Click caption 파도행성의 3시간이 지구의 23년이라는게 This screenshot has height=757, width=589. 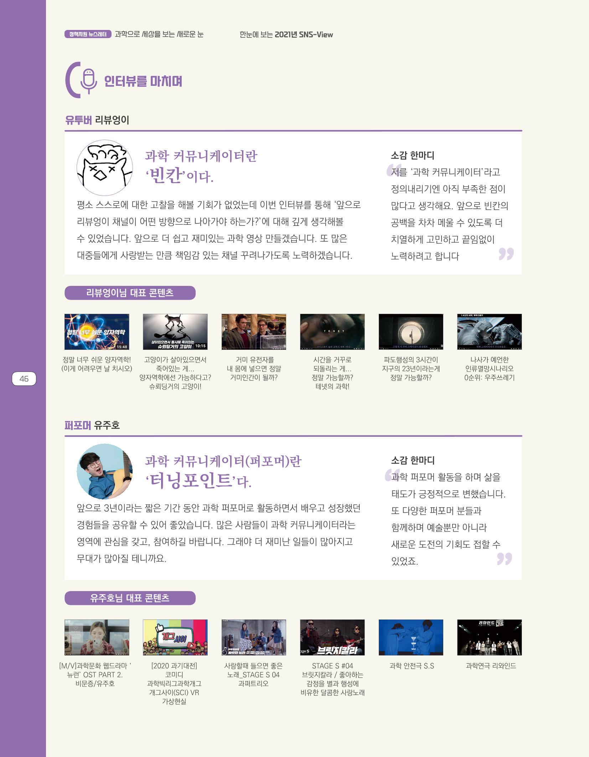(x=411, y=368)
